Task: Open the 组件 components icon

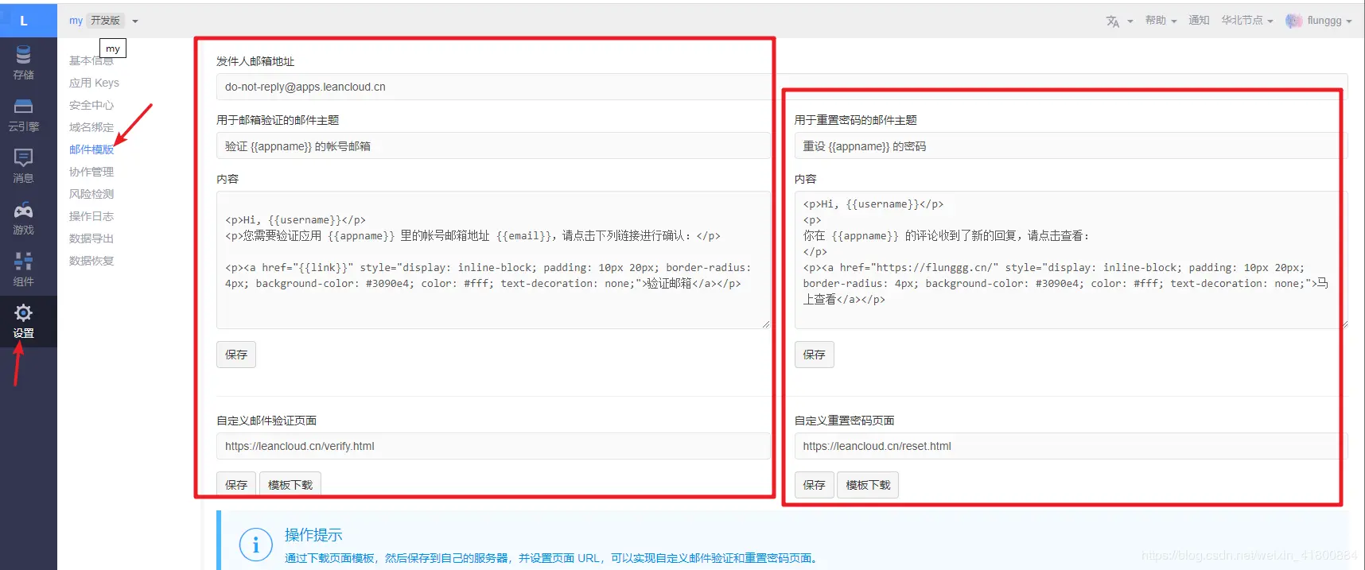Action: 24,261
